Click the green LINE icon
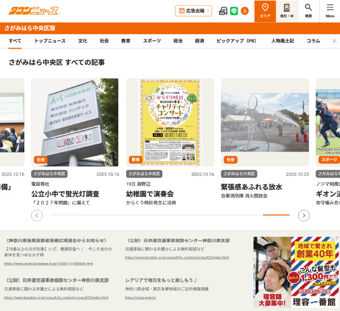 [x=234, y=11]
